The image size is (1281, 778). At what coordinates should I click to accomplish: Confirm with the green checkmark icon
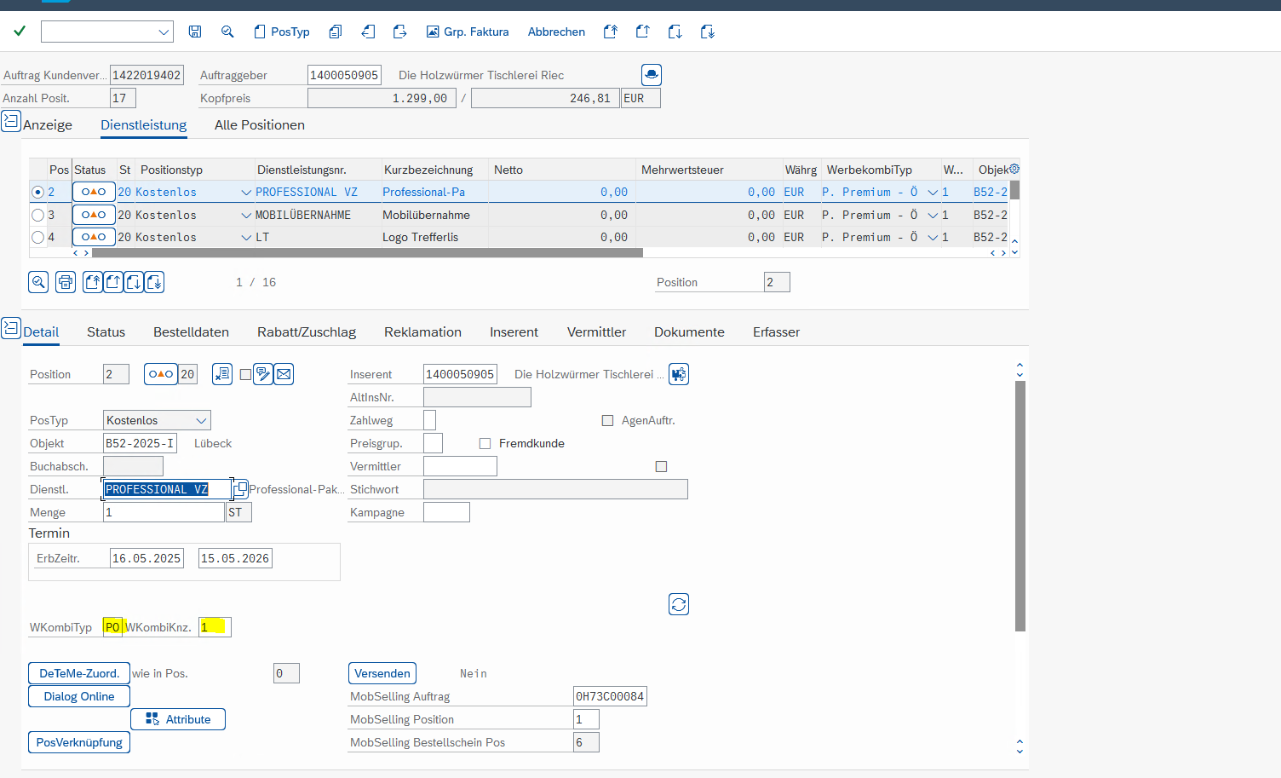pos(20,32)
